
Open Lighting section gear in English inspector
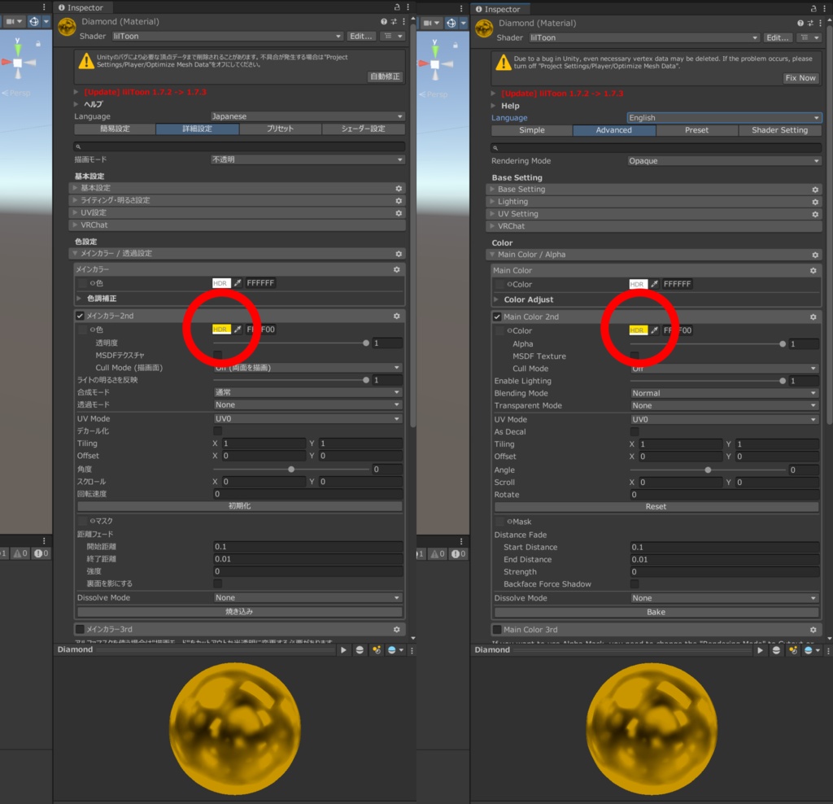click(x=815, y=202)
